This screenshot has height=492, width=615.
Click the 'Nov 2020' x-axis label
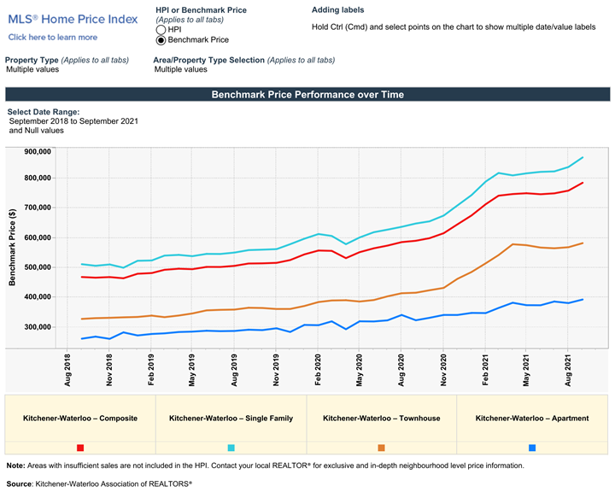click(443, 370)
